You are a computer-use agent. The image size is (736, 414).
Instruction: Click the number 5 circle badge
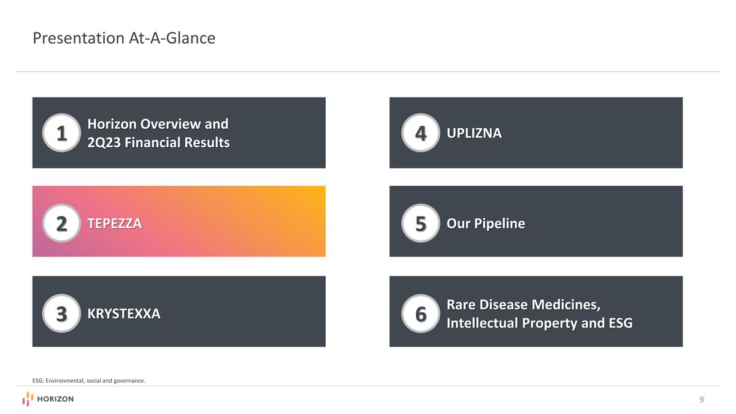421,223
